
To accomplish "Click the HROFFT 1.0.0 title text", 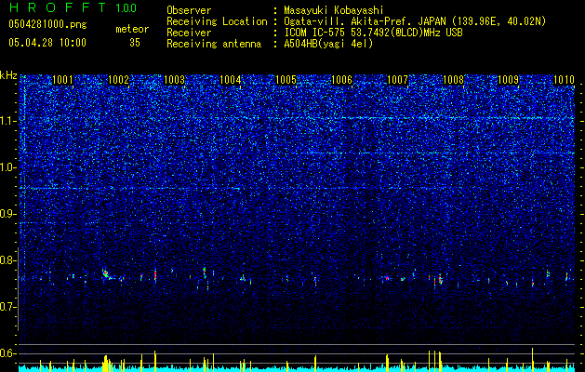I will pyautogui.click(x=73, y=7).
